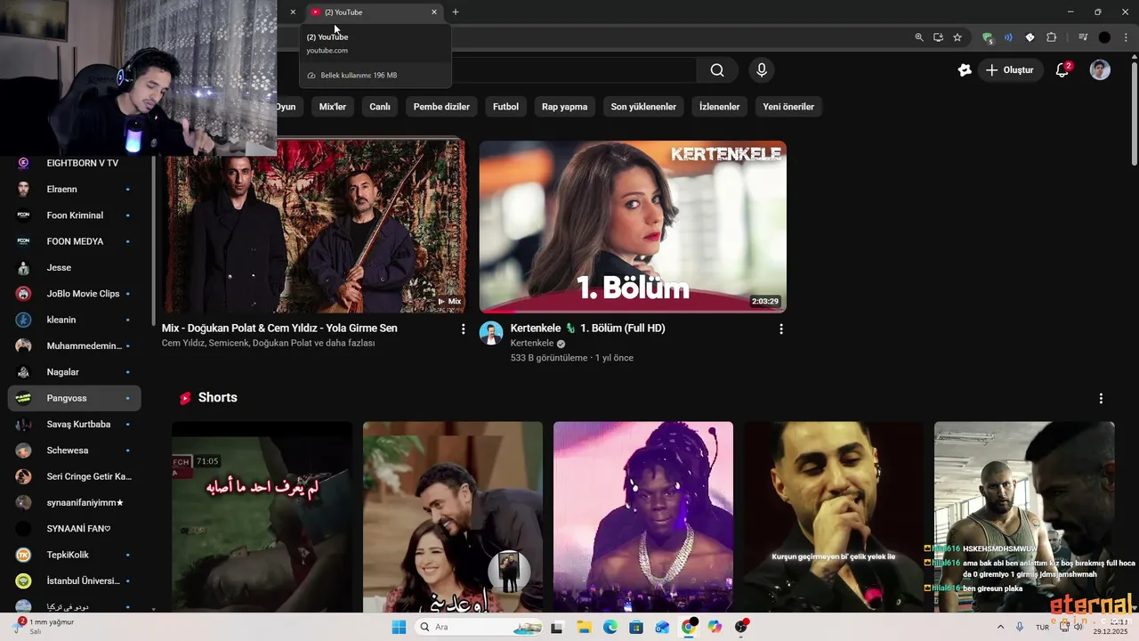This screenshot has width=1139, height=641.
Task: Open the Doğukan Polat & Cem Yıldız mix thumbnail
Action: (313, 227)
